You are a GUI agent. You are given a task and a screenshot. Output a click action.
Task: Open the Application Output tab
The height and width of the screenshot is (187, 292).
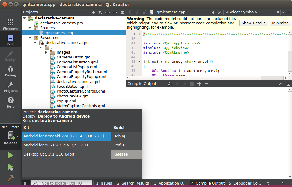[x=170, y=183]
